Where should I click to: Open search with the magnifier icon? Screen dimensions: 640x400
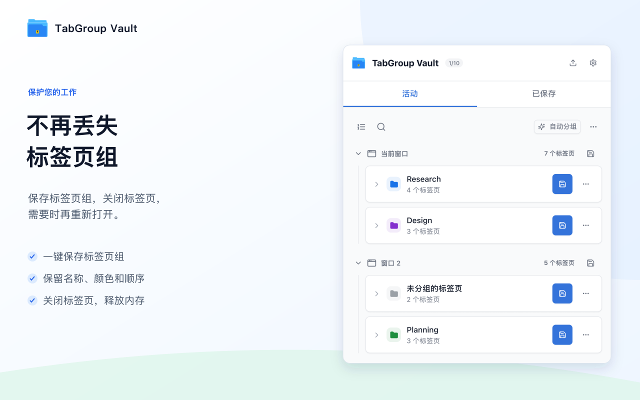click(381, 127)
